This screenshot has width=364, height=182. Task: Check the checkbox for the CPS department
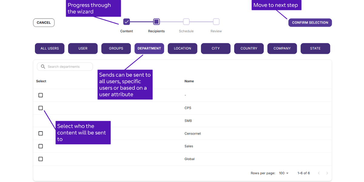(41, 108)
